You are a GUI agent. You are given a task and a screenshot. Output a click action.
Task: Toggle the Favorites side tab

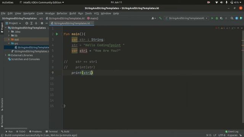pos(2,121)
